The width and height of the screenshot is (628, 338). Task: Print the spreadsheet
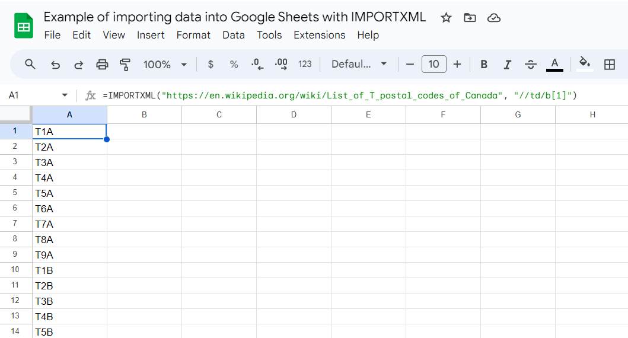pos(102,64)
